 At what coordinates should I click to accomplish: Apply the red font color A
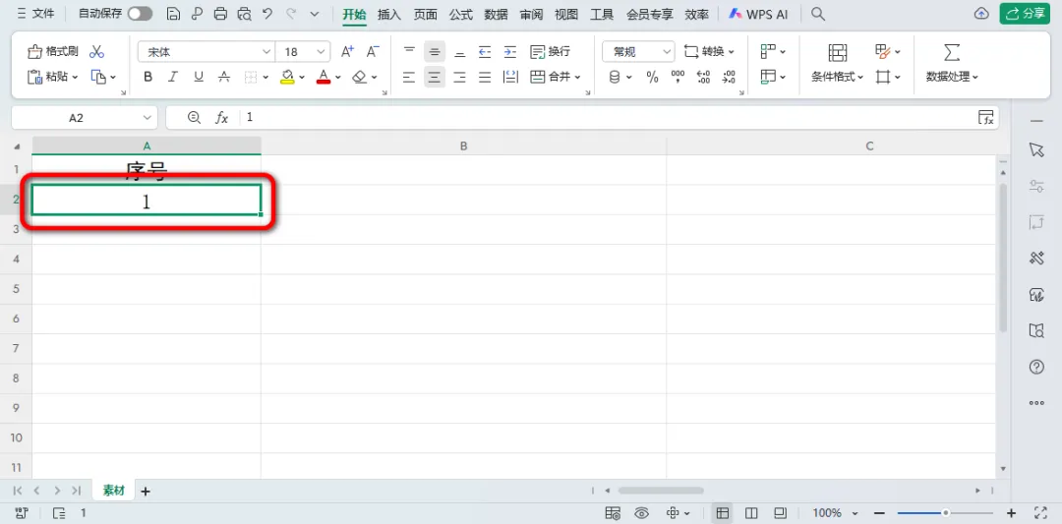click(x=324, y=78)
